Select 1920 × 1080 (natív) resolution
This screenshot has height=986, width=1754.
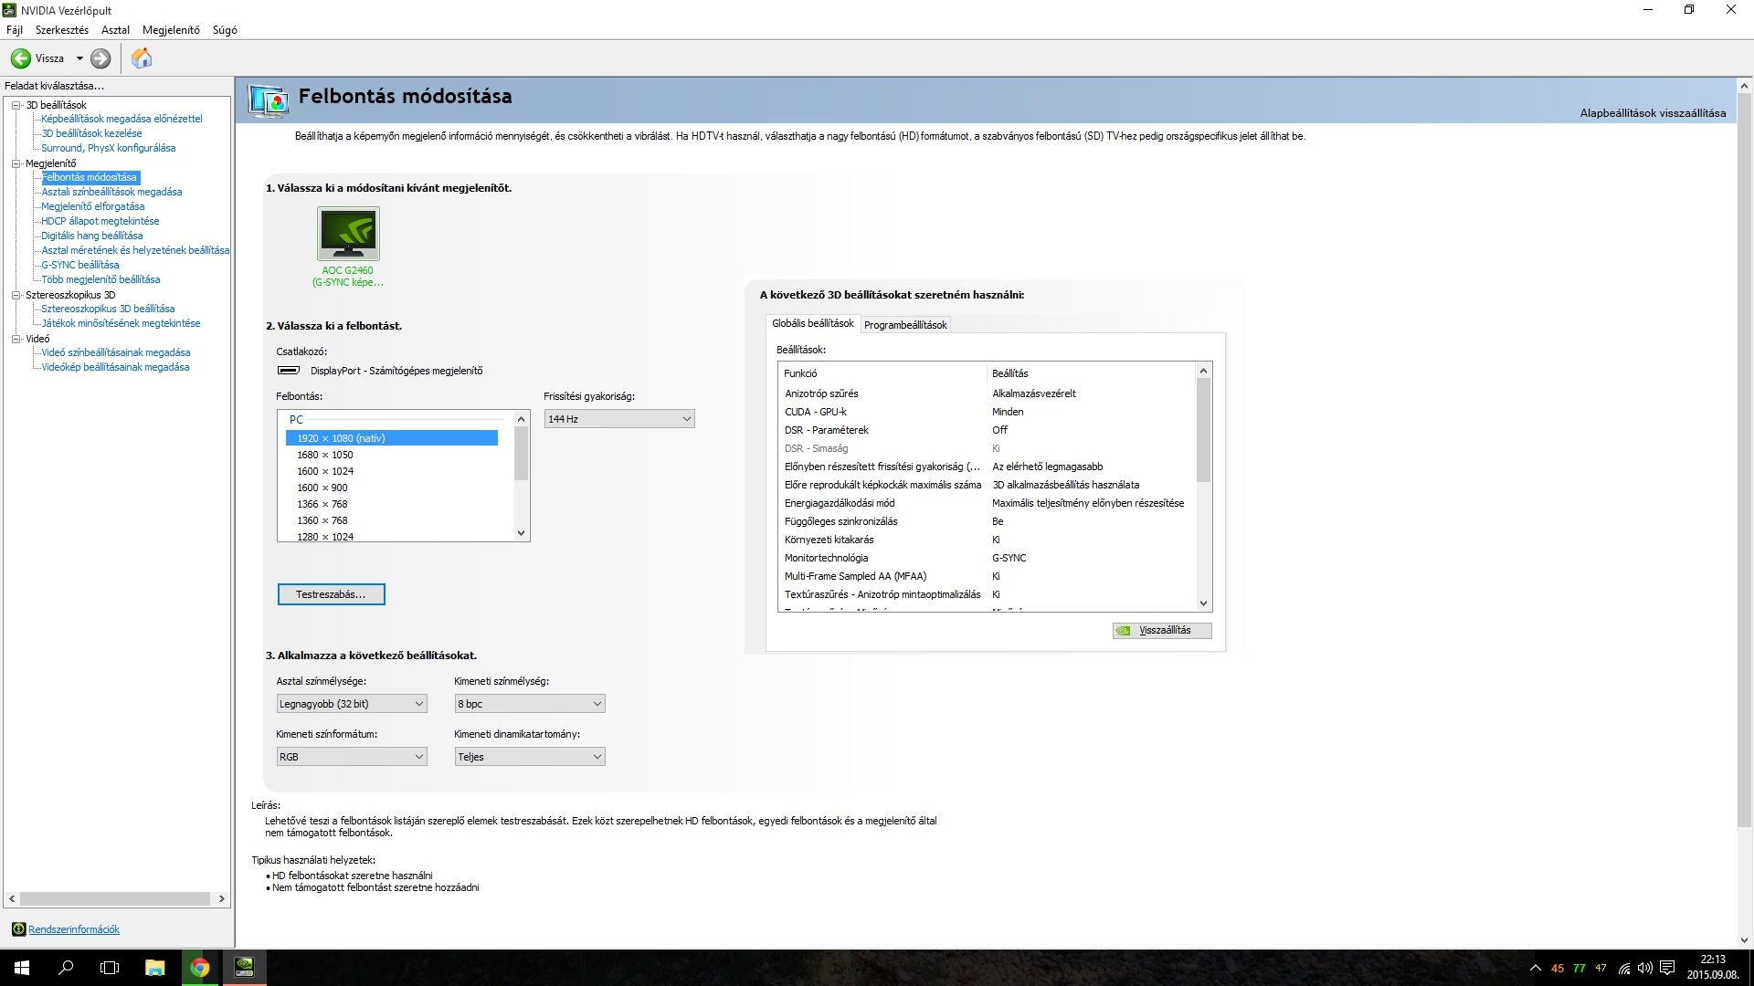[x=392, y=438]
